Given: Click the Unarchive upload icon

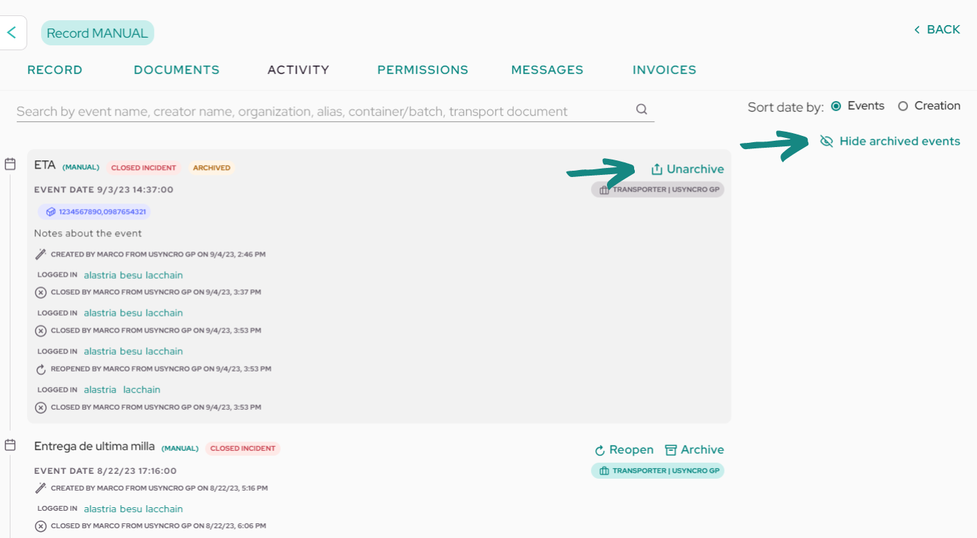Looking at the screenshot, I should pyautogui.click(x=656, y=169).
